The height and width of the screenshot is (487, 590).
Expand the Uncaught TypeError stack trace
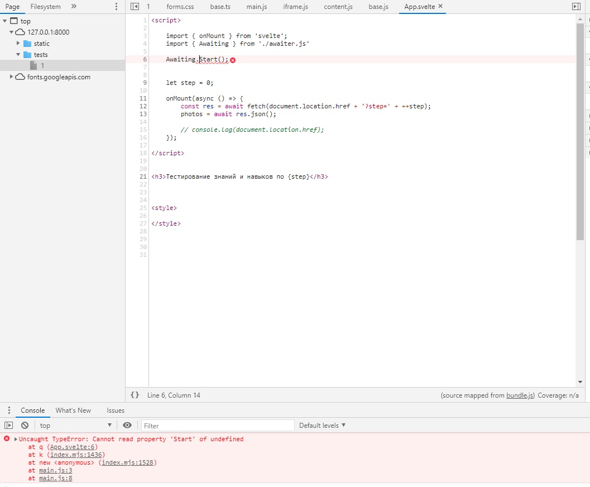click(16, 439)
